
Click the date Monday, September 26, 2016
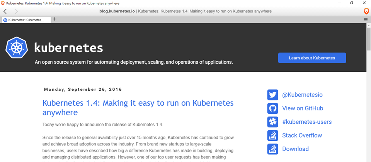[83, 89]
